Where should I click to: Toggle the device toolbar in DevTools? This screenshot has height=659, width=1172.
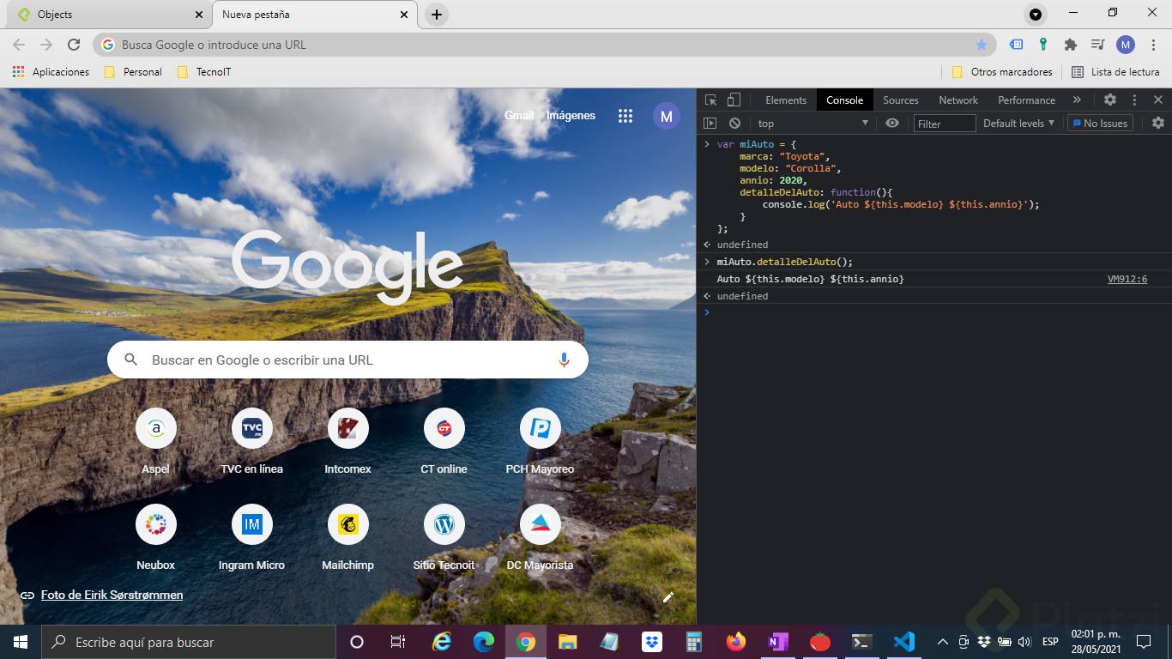coord(734,100)
